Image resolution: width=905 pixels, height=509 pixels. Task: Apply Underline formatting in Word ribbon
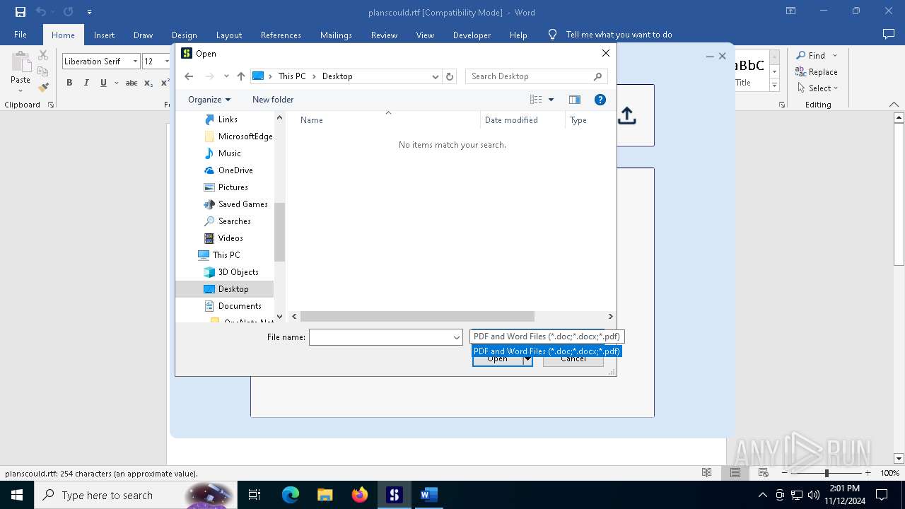click(103, 83)
